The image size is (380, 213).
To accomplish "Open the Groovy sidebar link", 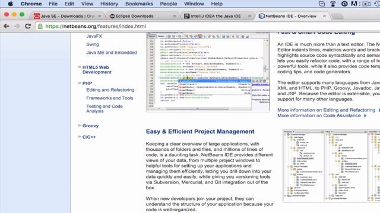I will [90, 126].
